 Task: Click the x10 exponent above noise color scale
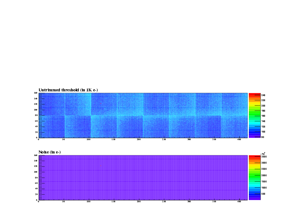coord(263,154)
